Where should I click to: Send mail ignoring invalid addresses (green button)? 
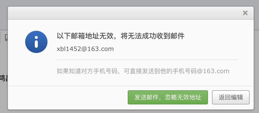point(168,97)
